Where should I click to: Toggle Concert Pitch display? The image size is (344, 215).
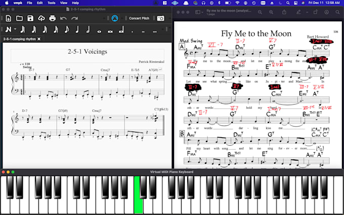click(x=139, y=18)
